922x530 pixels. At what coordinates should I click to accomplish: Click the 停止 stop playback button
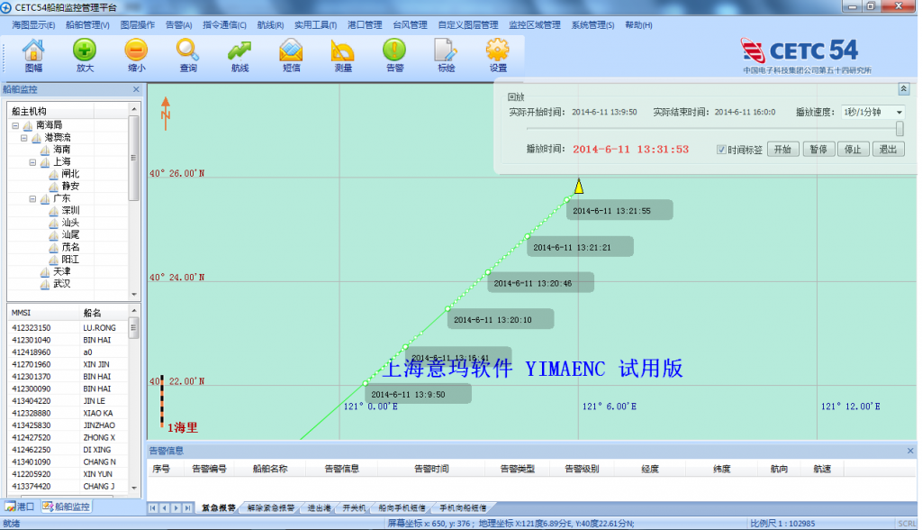pyautogui.click(x=854, y=150)
